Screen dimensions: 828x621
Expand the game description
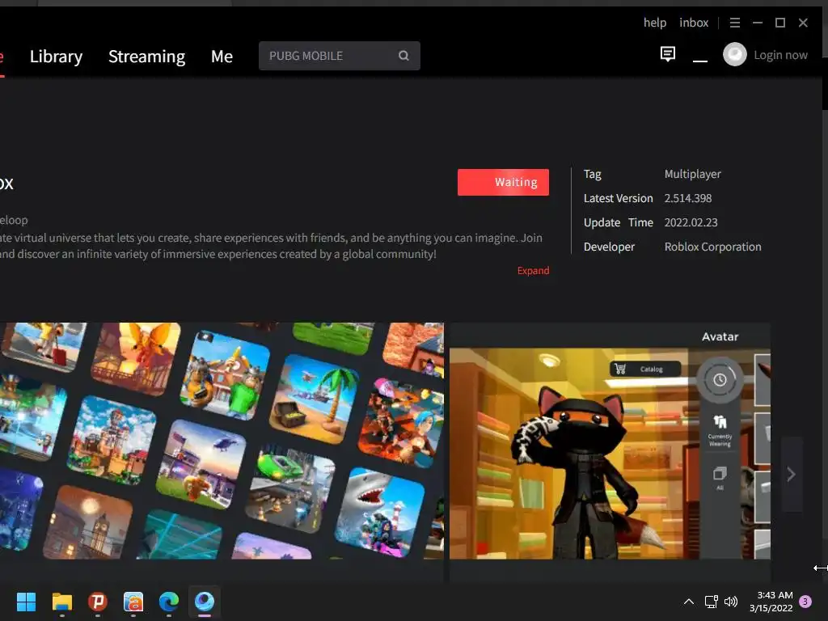[533, 270]
